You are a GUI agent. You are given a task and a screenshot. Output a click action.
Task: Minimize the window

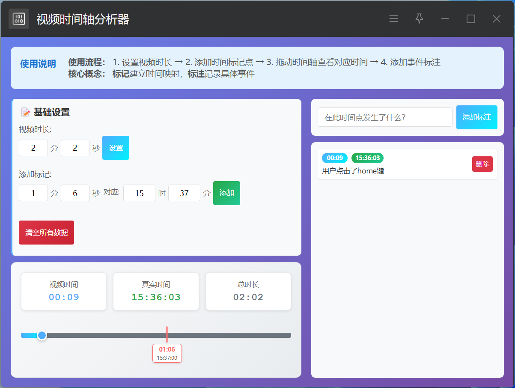(445, 19)
